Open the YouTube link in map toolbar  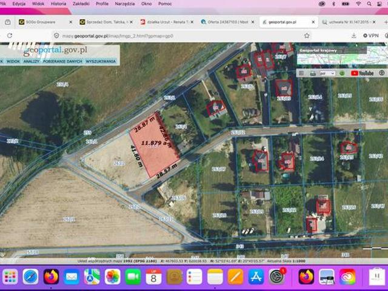tap(362, 73)
